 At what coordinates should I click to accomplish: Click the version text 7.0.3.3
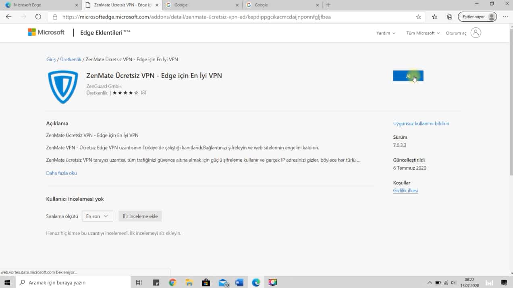pos(399,145)
